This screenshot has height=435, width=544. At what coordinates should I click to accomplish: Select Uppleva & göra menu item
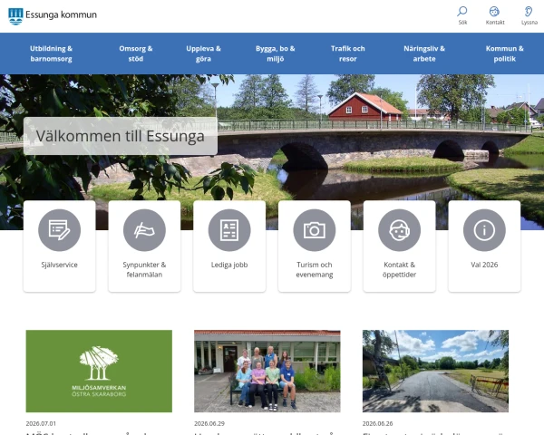click(x=203, y=53)
